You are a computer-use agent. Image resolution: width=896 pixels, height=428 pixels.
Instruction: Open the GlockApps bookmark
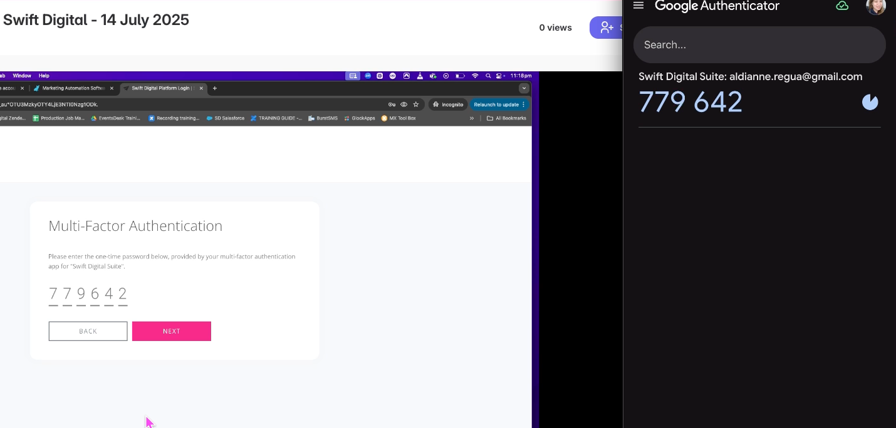360,118
